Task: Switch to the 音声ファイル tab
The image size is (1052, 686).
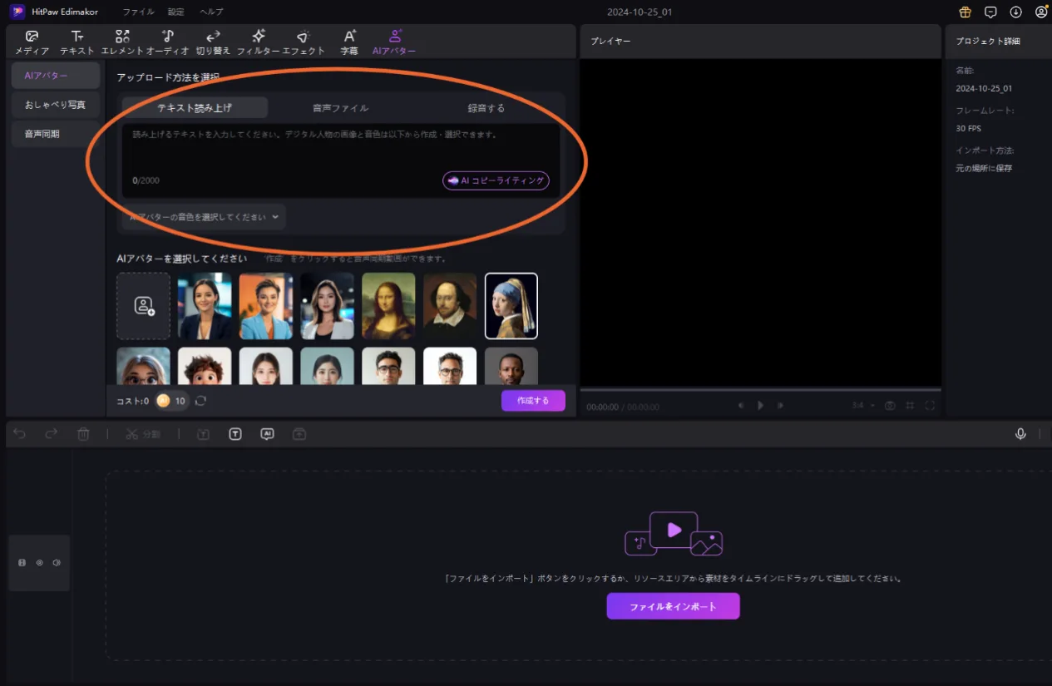Action: click(340, 108)
